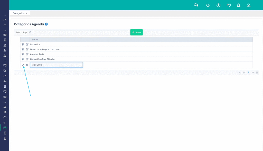Go to the last page in pagination
The image size is (263, 151).
[257, 73]
